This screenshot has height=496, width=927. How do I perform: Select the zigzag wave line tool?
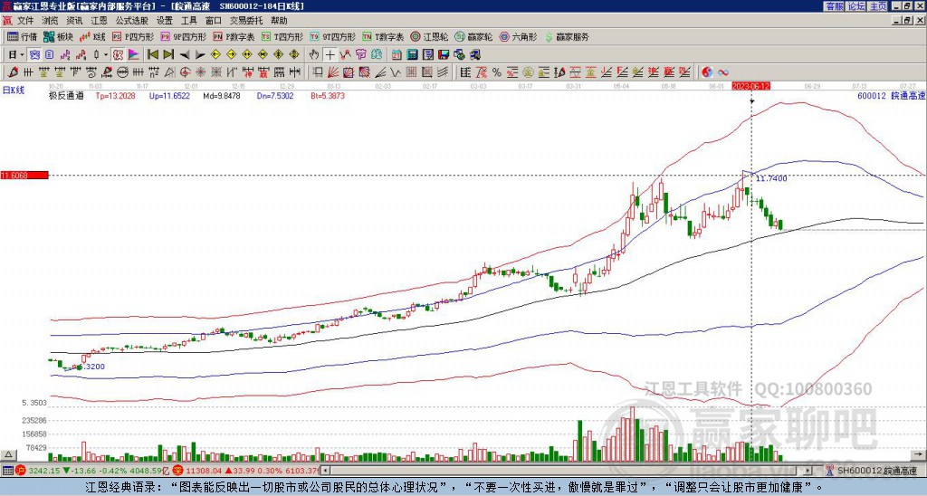(x=396, y=72)
